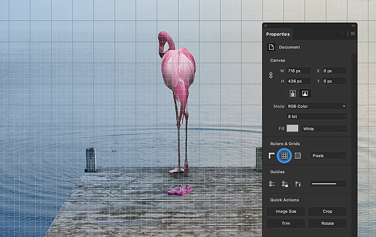Click the "Canvas" section heading
The width and height of the screenshot is (376, 237).
pos(278,60)
